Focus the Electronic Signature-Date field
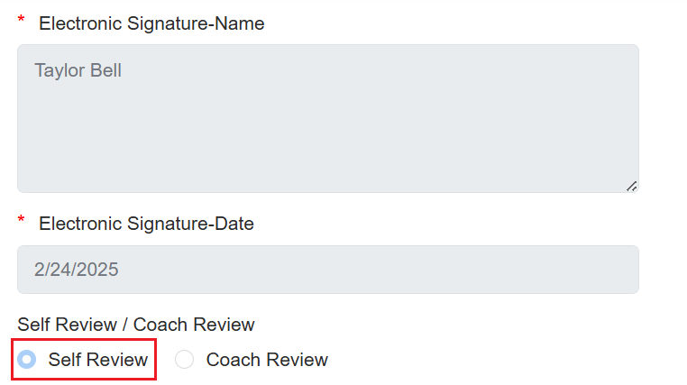The width and height of the screenshot is (687, 385). 327,270
